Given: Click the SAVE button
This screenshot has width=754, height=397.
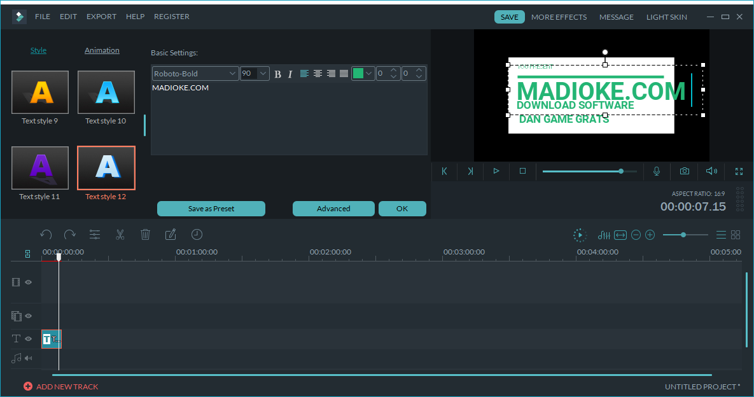Looking at the screenshot, I should (509, 17).
